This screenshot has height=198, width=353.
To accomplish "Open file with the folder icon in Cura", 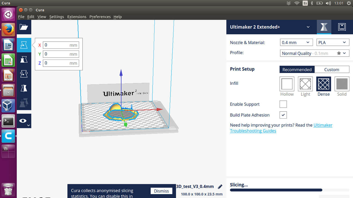I will click(24, 27).
